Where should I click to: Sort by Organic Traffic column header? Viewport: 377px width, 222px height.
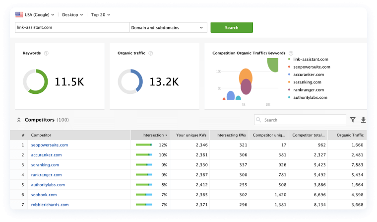pos(350,135)
